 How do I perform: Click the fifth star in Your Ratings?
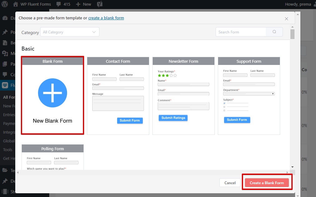click(x=175, y=76)
